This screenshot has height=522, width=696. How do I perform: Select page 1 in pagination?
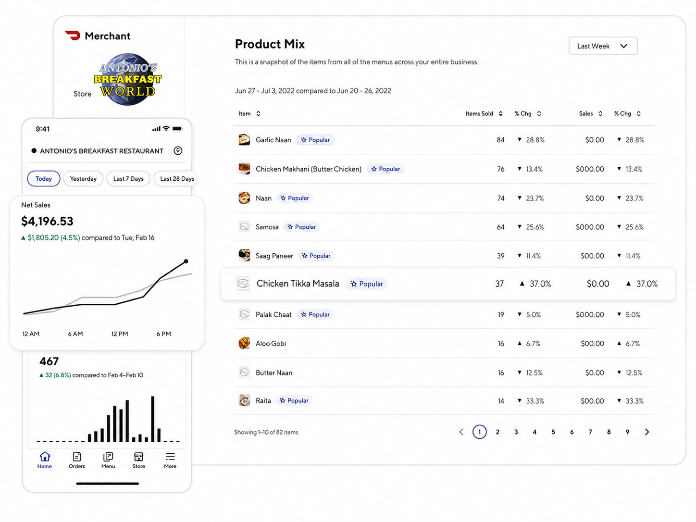pyautogui.click(x=480, y=432)
